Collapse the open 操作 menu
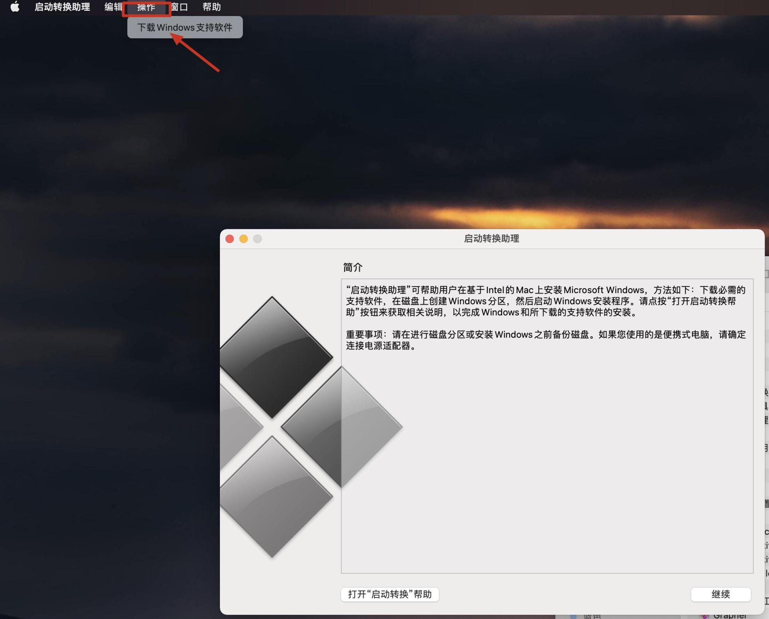The image size is (769, 619). coord(146,7)
